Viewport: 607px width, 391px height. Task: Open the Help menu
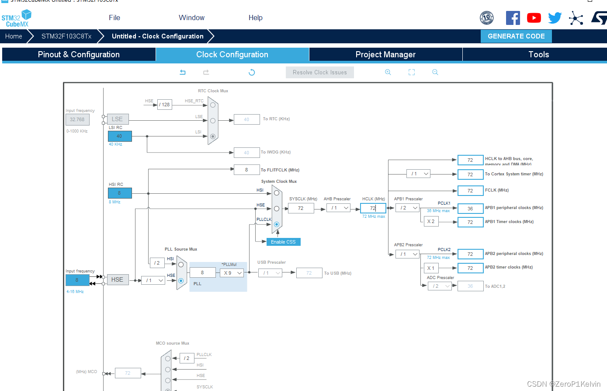(256, 18)
